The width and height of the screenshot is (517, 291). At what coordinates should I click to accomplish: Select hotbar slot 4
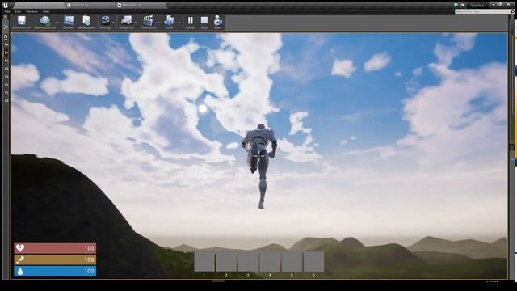tap(270, 261)
